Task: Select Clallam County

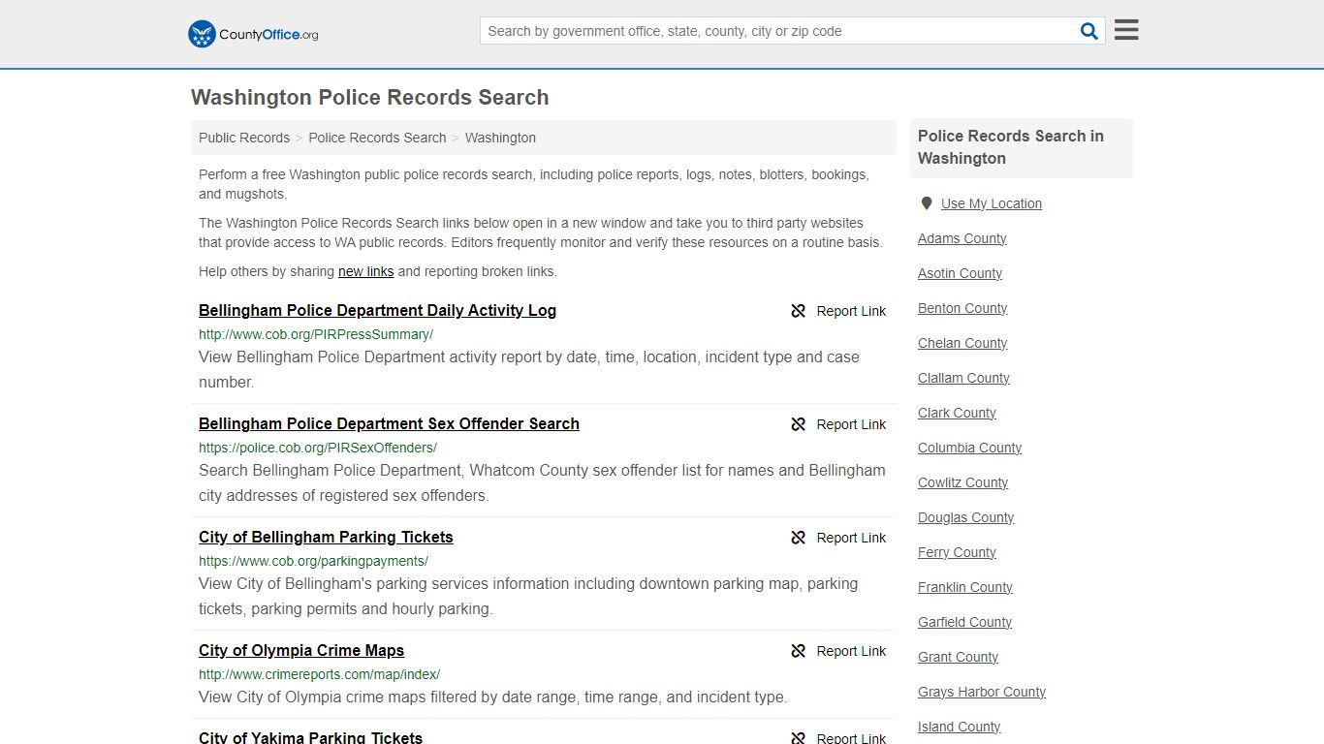Action: pyautogui.click(x=963, y=378)
